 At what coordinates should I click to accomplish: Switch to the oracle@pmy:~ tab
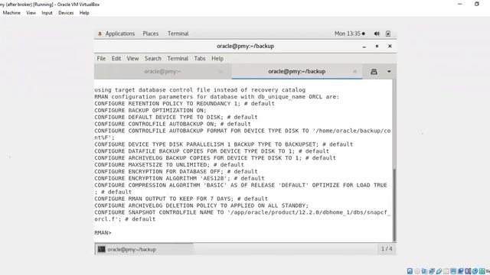(x=162, y=71)
